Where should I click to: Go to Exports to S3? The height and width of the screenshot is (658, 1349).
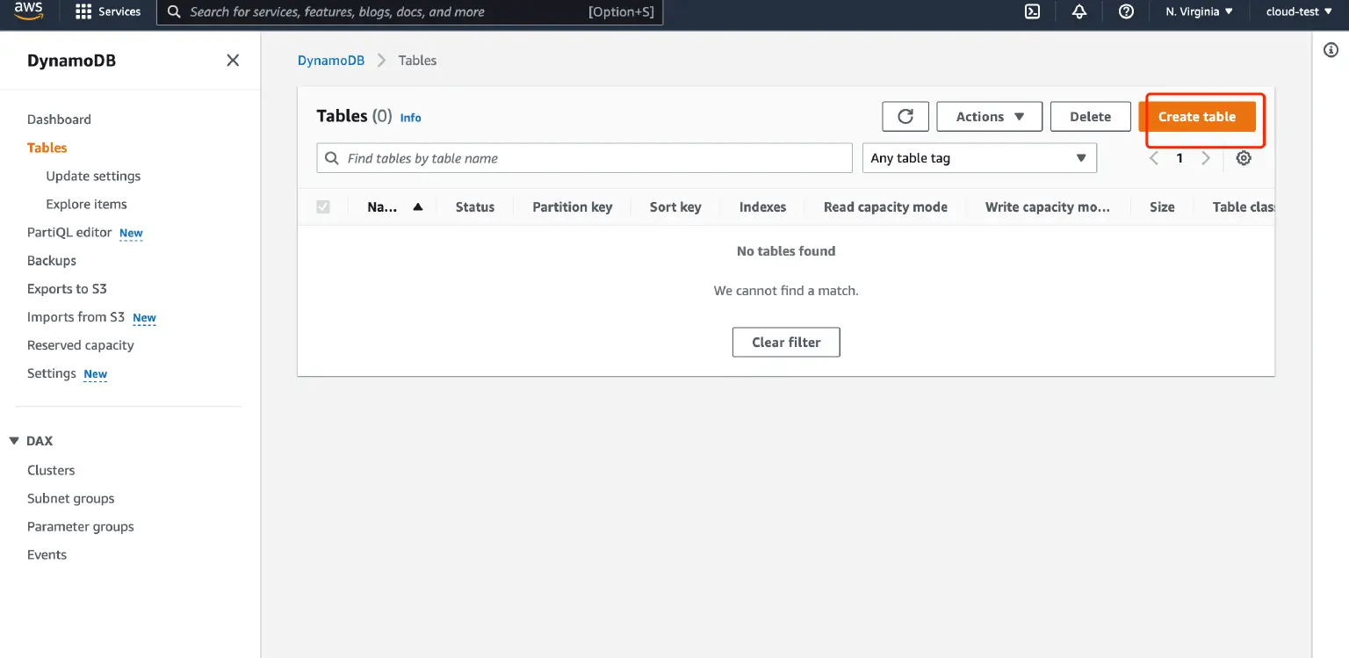[x=67, y=288]
